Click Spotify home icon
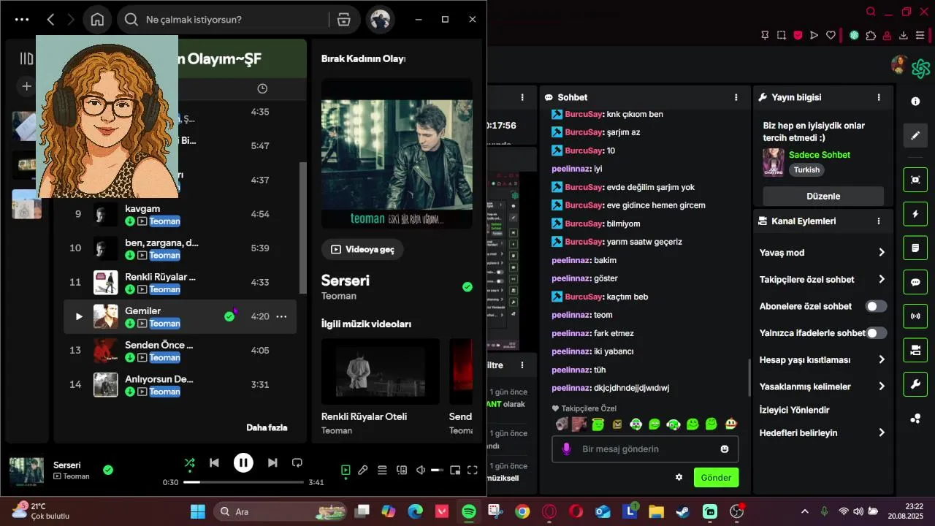This screenshot has height=526, width=935. point(97,20)
